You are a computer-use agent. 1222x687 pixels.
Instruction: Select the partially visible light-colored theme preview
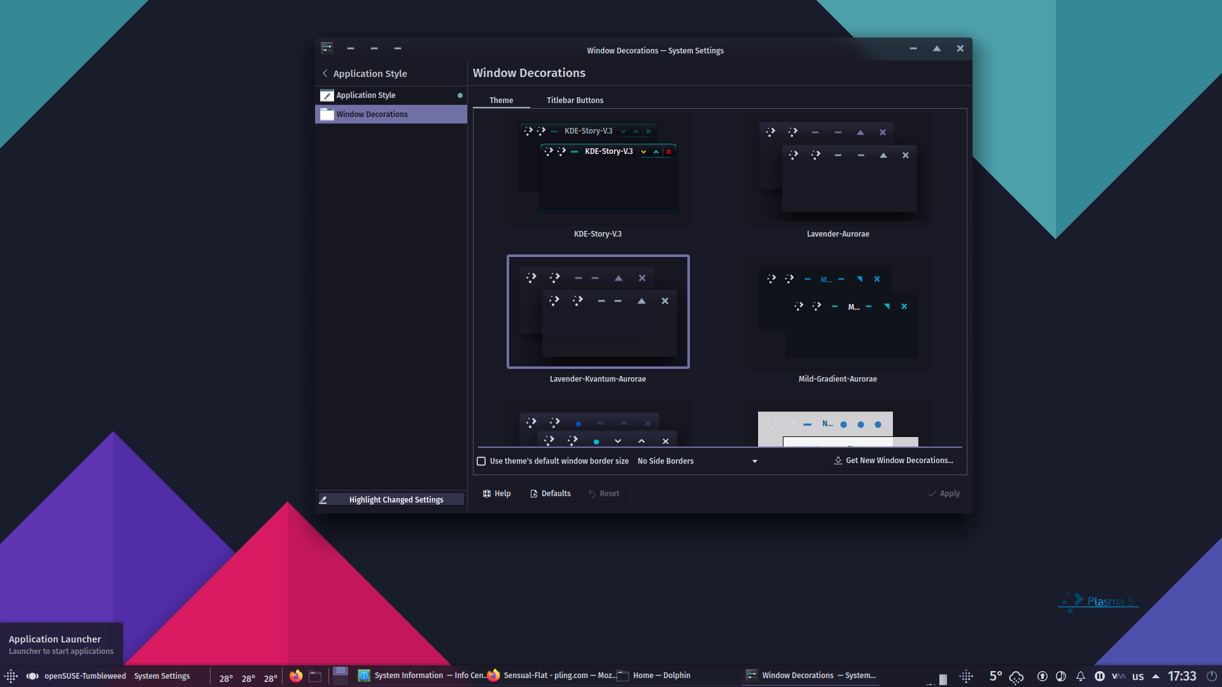pyautogui.click(x=838, y=425)
